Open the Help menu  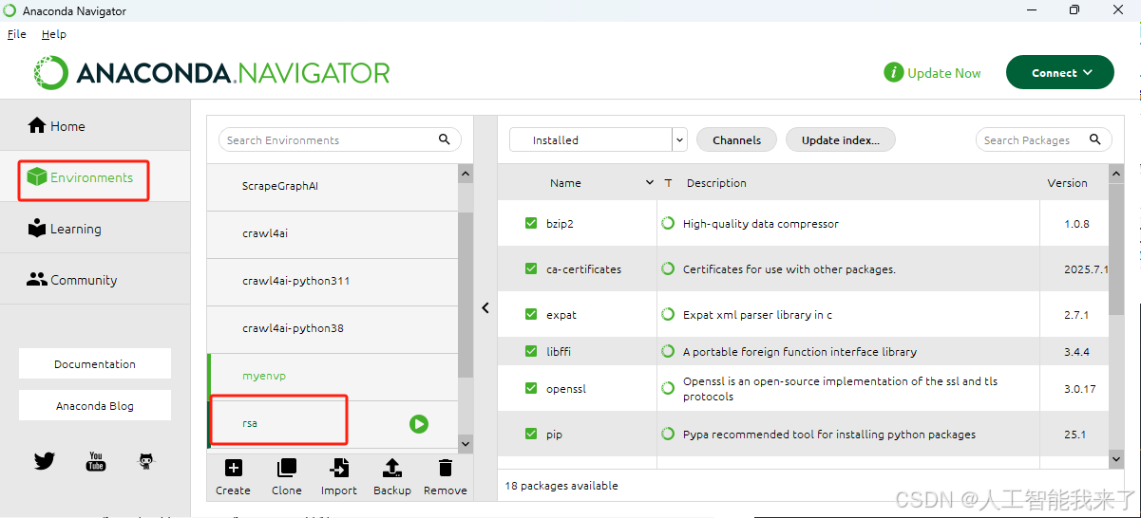tap(54, 34)
